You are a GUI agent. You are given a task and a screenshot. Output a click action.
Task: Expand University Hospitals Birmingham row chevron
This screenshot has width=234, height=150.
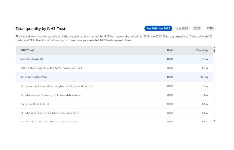pyautogui.click(x=22, y=86)
